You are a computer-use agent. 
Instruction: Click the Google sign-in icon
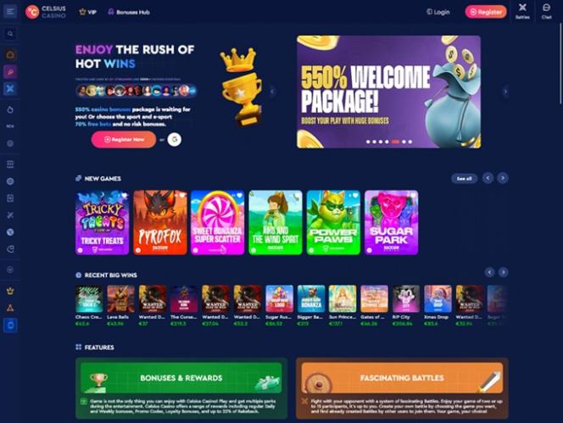[x=175, y=139]
